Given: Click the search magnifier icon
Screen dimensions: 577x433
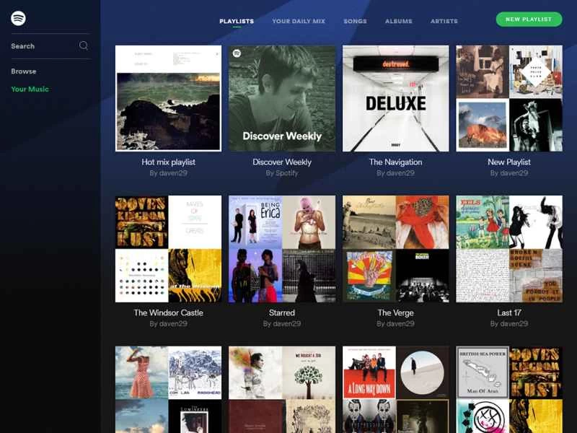Looking at the screenshot, I should 84,45.
